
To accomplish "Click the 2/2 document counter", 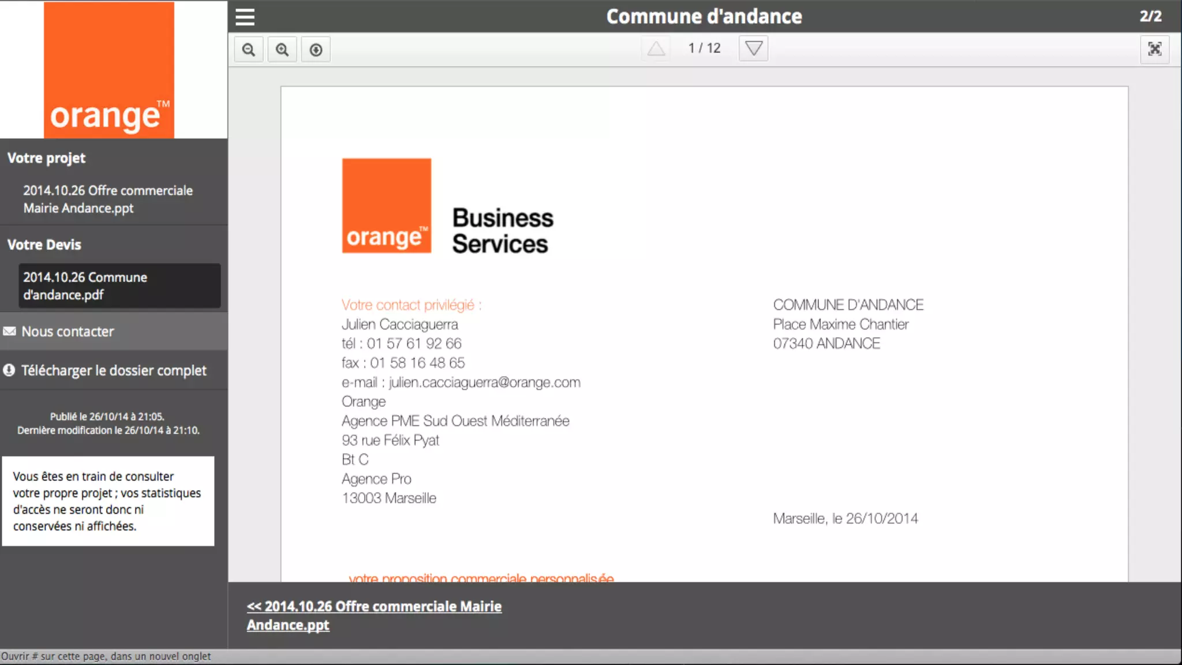I will pyautogui.click(x=1150, y=16).
